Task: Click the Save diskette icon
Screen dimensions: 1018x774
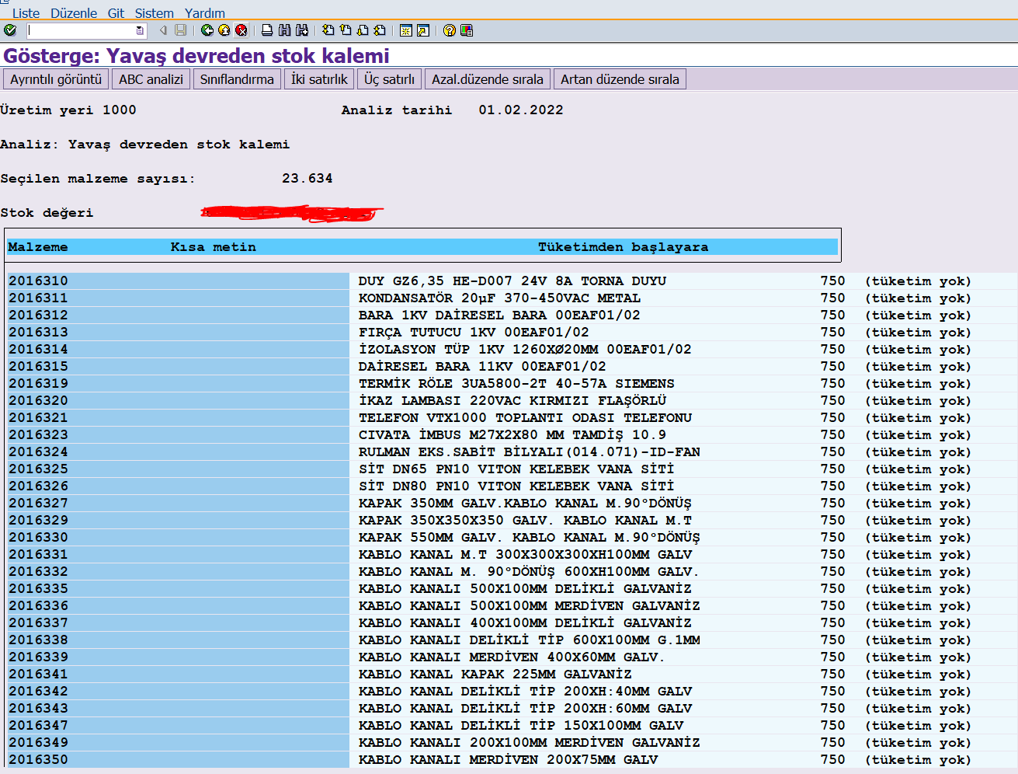Action: 181,30
